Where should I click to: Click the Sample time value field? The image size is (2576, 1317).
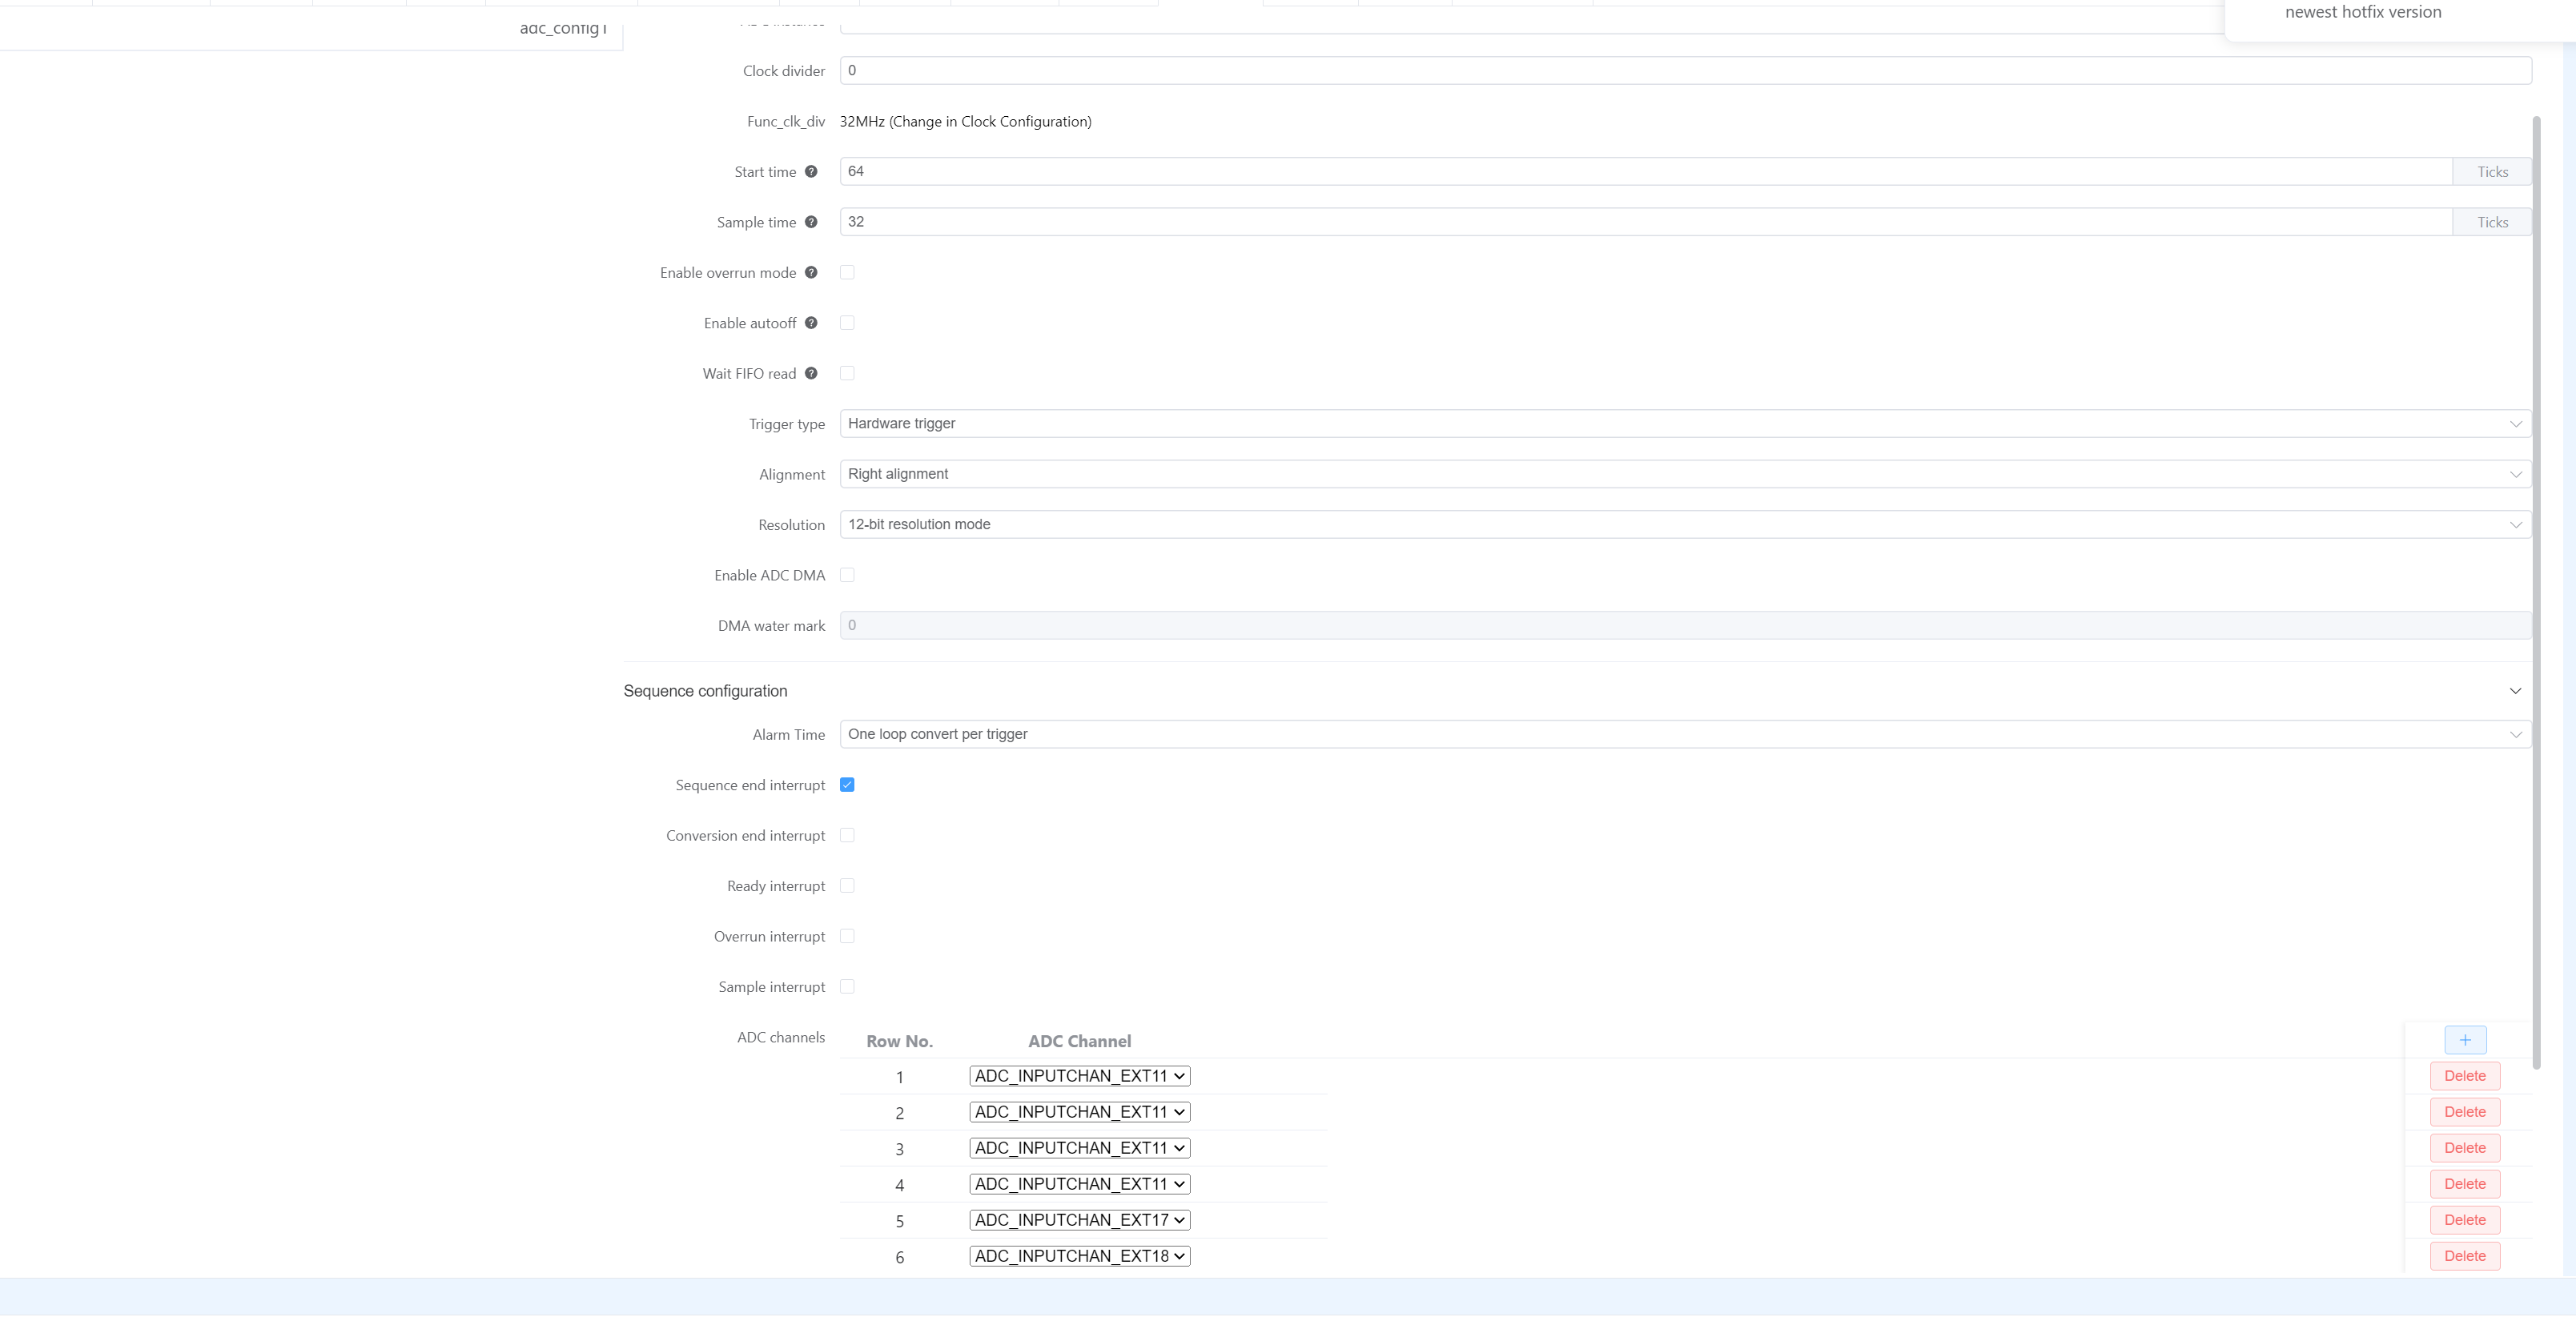coord(1644,222)
